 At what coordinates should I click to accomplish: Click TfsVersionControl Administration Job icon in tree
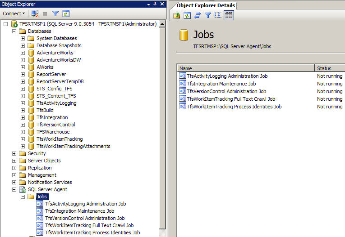pyautogui.click(x=40, y=219)
